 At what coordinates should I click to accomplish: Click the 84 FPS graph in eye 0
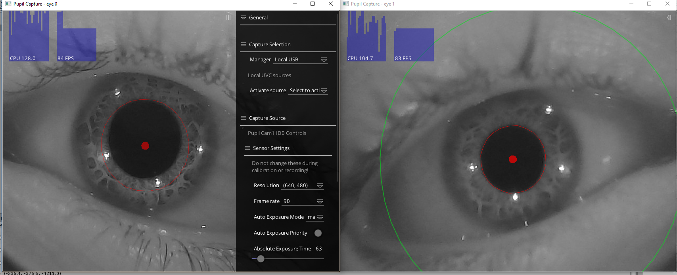coord(77,36)
